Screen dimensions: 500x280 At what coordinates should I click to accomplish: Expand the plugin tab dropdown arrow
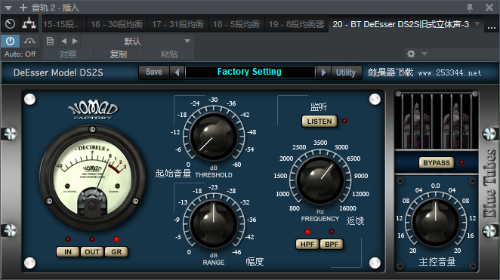[x=477, y=23]
